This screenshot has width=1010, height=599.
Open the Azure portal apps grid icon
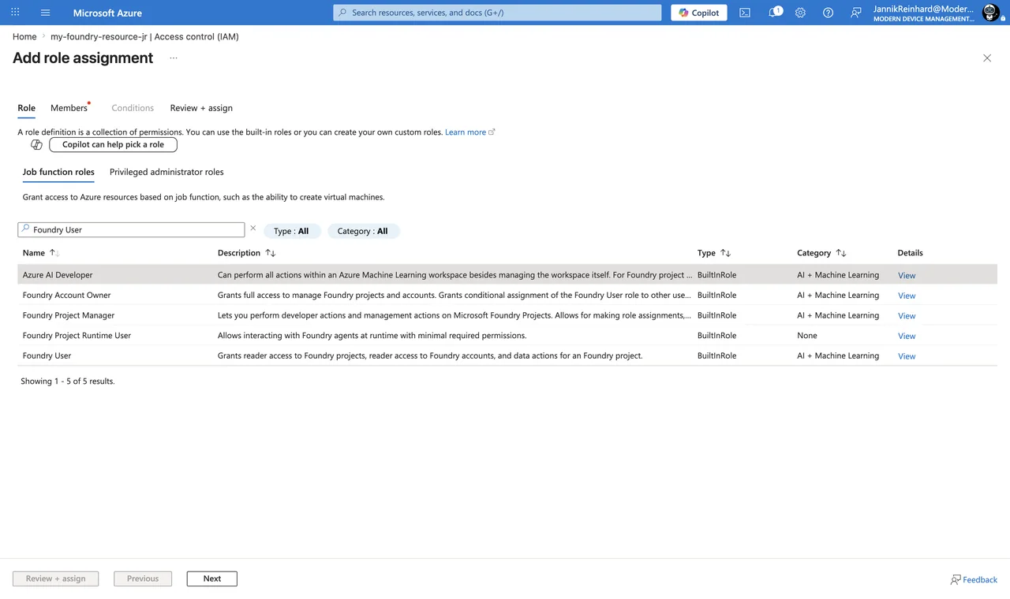click(15, 13)
